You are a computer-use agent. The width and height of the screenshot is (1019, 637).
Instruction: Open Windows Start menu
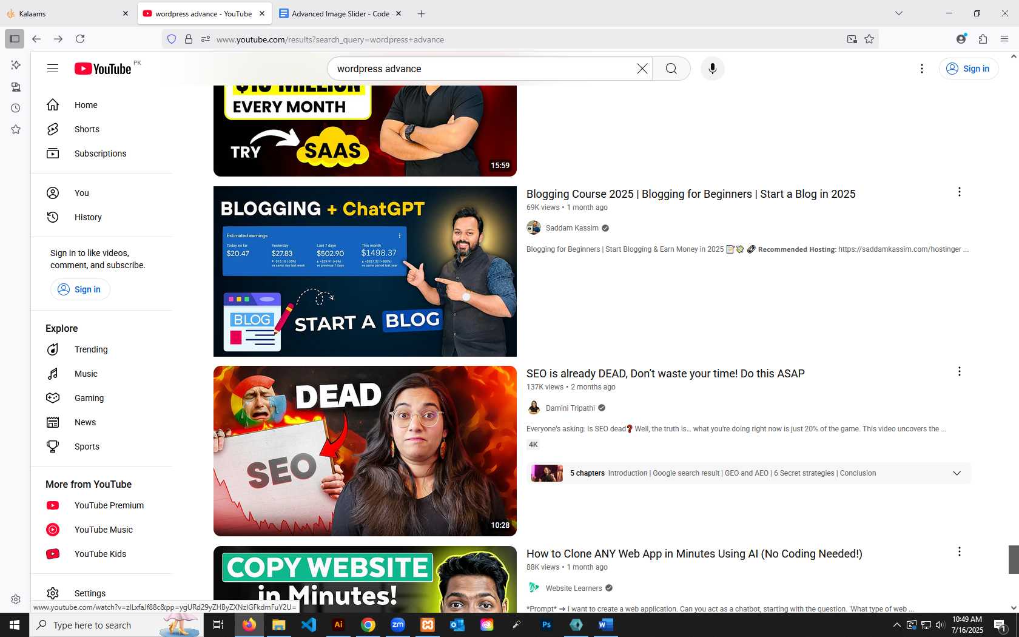[15, 625]
